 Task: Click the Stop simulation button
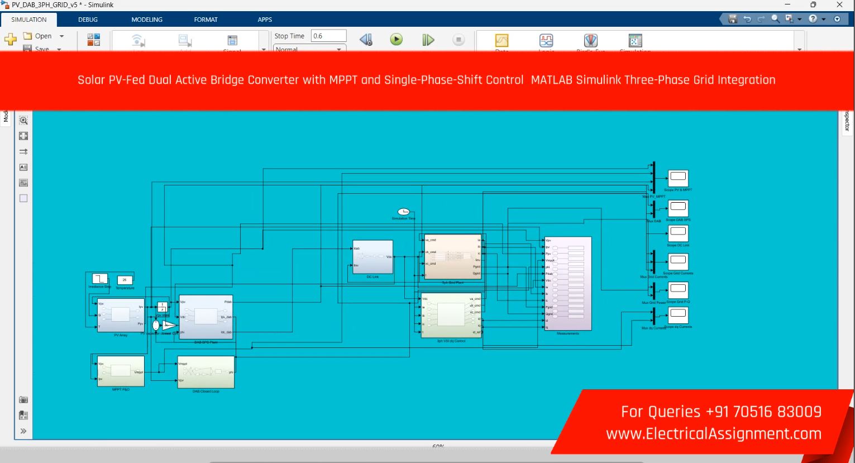(x=458, y=40)
